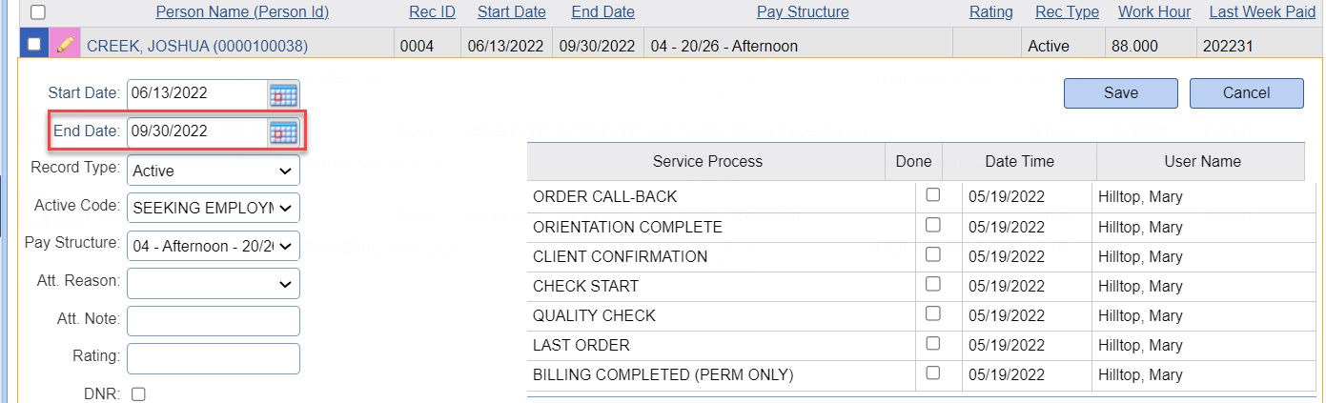The width and height of the screenshot is (1326, 403).
Task: Expand the Record Type dropdown
Action: pyautogui.click(x=214, y=171)
